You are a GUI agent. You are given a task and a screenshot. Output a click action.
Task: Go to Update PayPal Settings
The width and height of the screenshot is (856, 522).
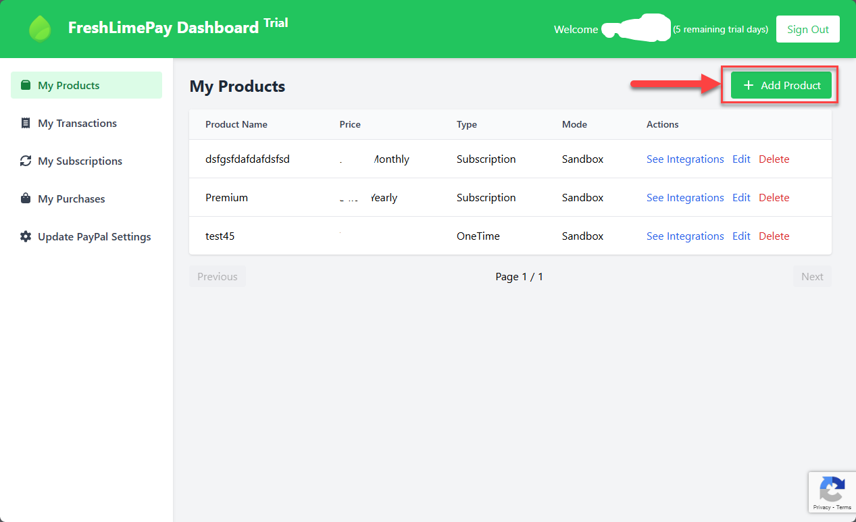tap(94, 236)
